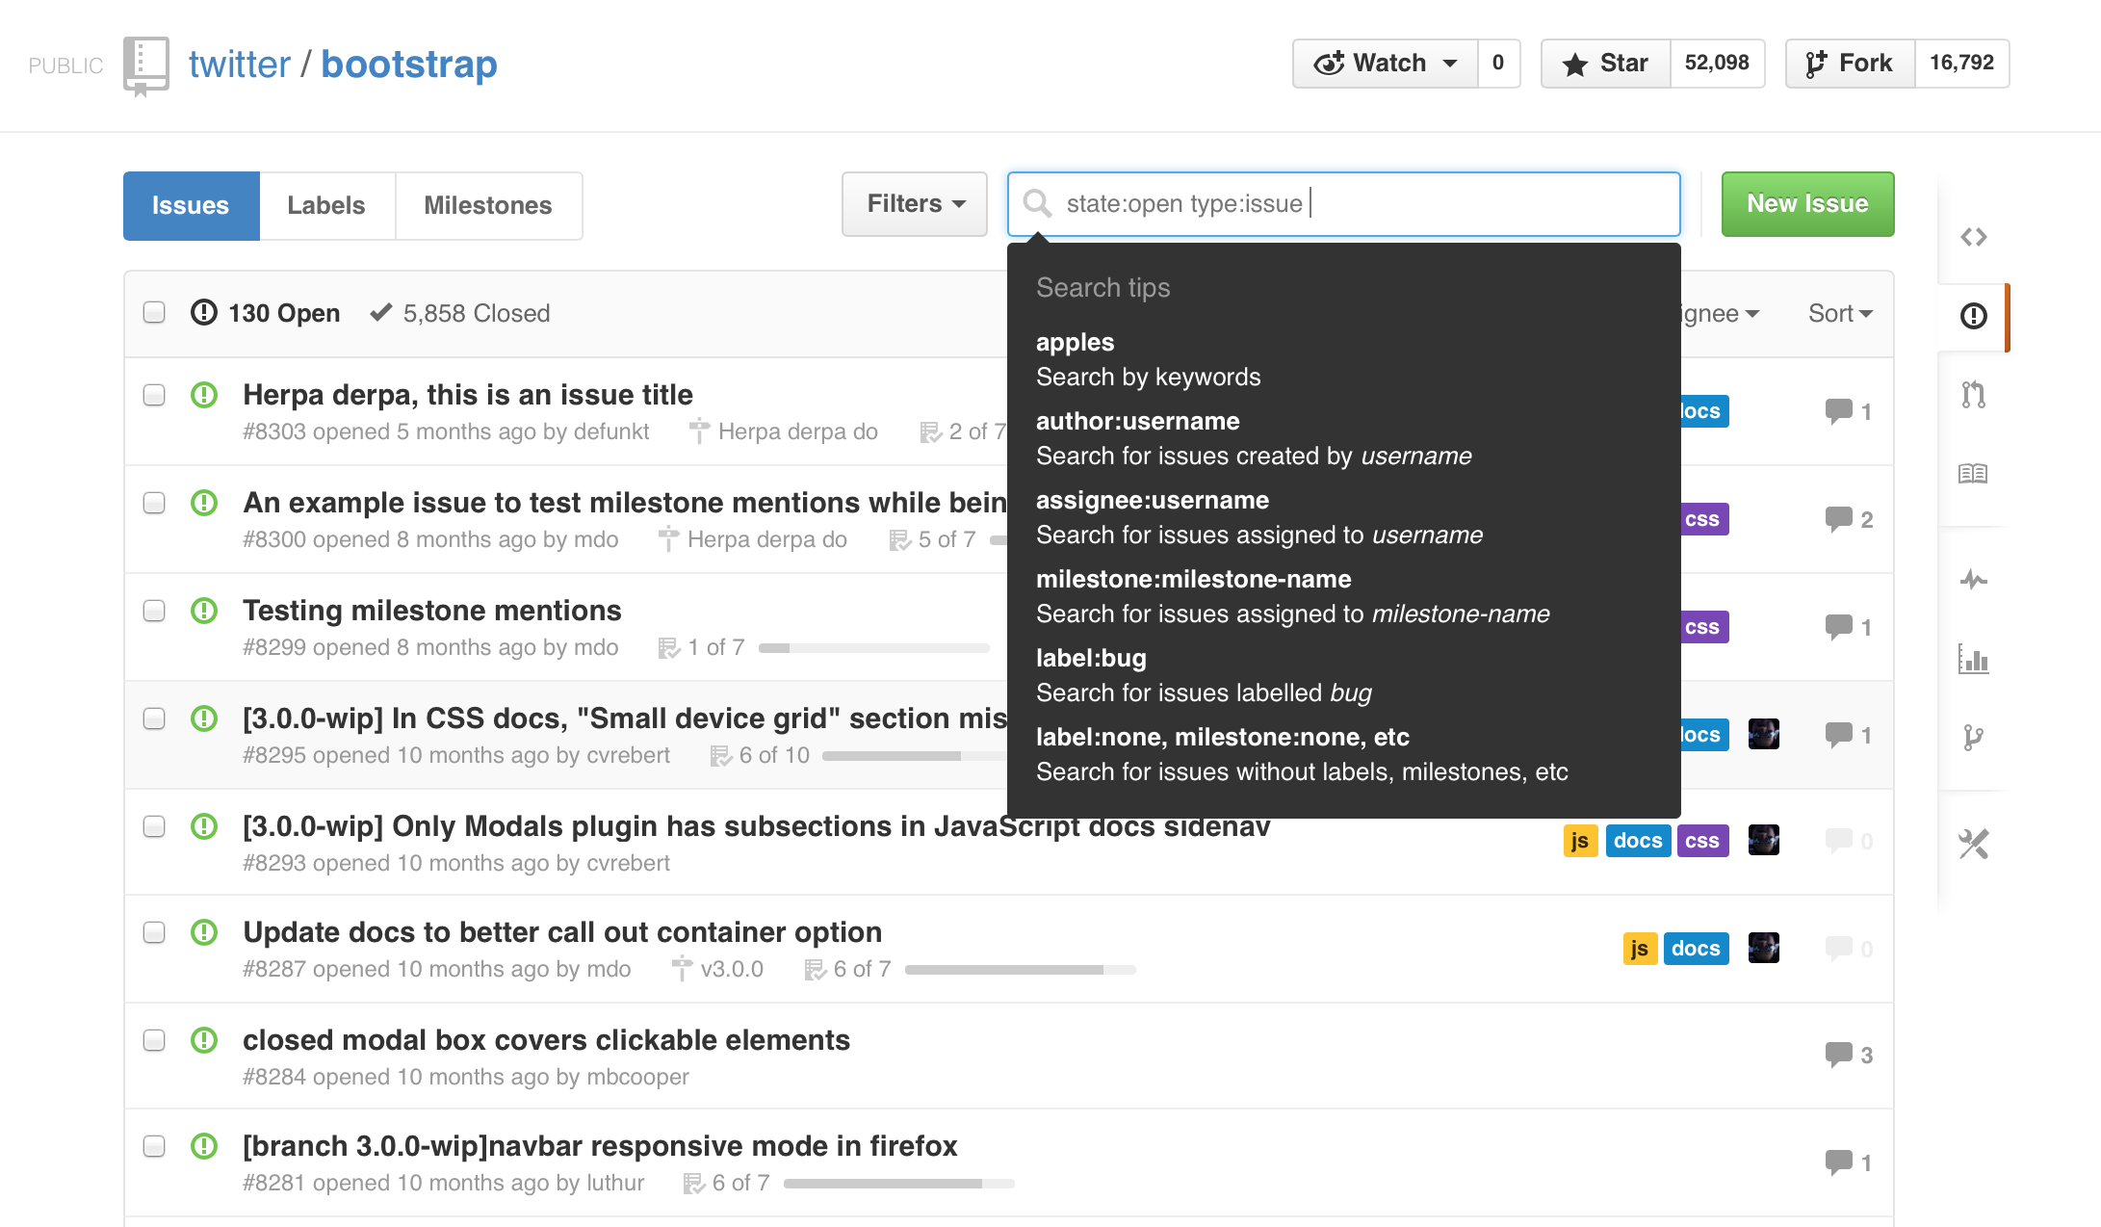Open the Sort dropdown
Viewport: 2101px width, 1227px height.
pyautogui.click(x=1840, y=313)
